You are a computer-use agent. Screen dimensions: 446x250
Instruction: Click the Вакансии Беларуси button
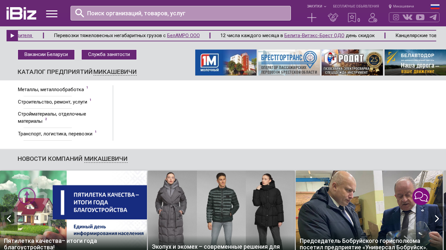tap(46, 55)
